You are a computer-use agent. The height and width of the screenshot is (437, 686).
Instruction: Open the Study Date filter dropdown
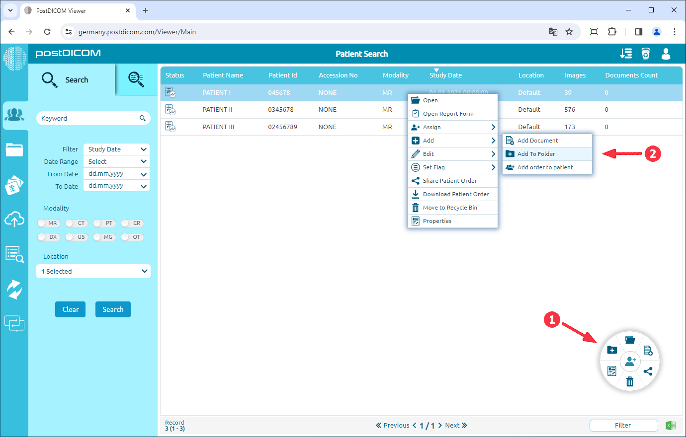point(116,149)
